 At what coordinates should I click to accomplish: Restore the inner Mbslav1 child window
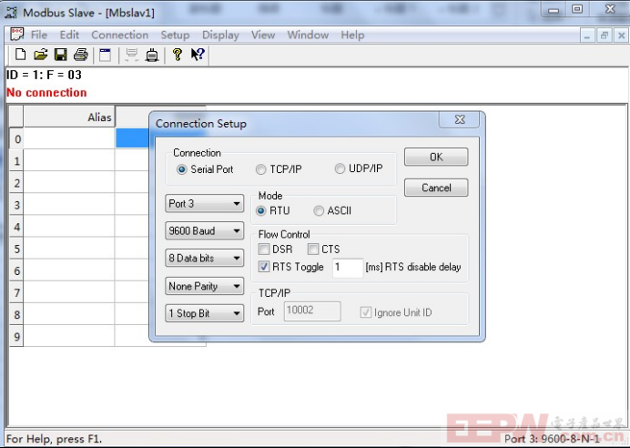pyautogui.click(x=604, y=36)
